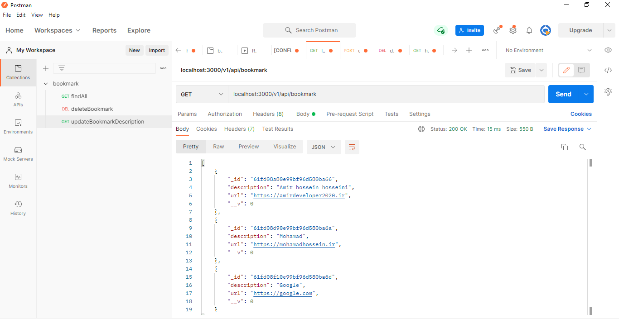This screenshot has width=619, height=319.
Task: Create a new collection with plus icon
Action: [45, 68]
